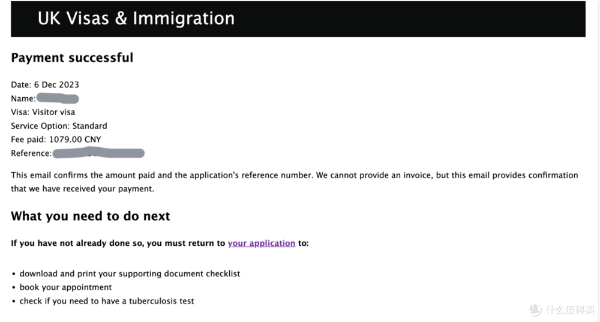This screenshot has height=322, width=600.
Task: Click 'If you have not already done so' sentence
Action: pyautogui.click(x=160, y=243)
